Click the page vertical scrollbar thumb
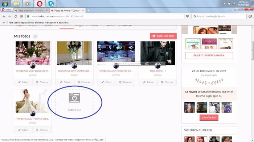254x142 pixels. pos(252,51)
